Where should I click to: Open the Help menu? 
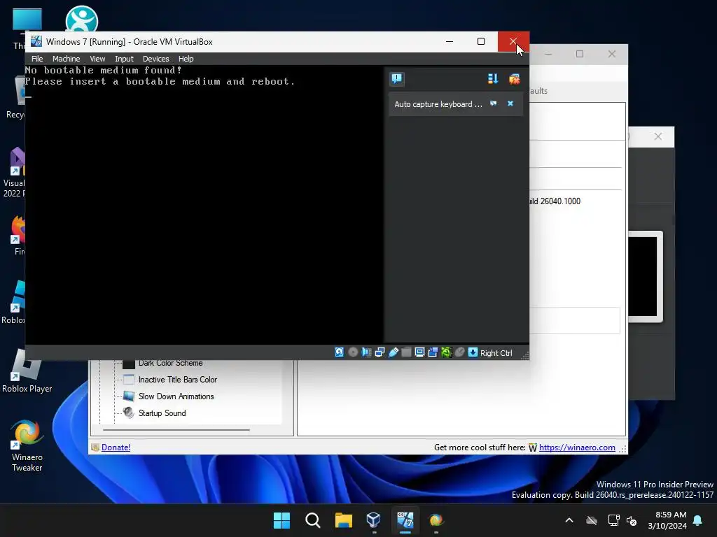(186, 59)
